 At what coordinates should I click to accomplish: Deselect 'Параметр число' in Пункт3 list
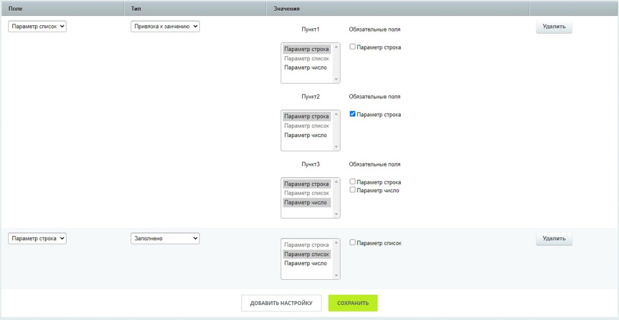[x=305, y=203]
